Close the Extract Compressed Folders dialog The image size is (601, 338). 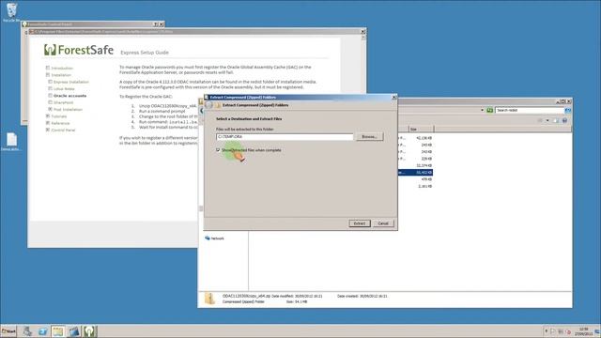tap(393, 98)
